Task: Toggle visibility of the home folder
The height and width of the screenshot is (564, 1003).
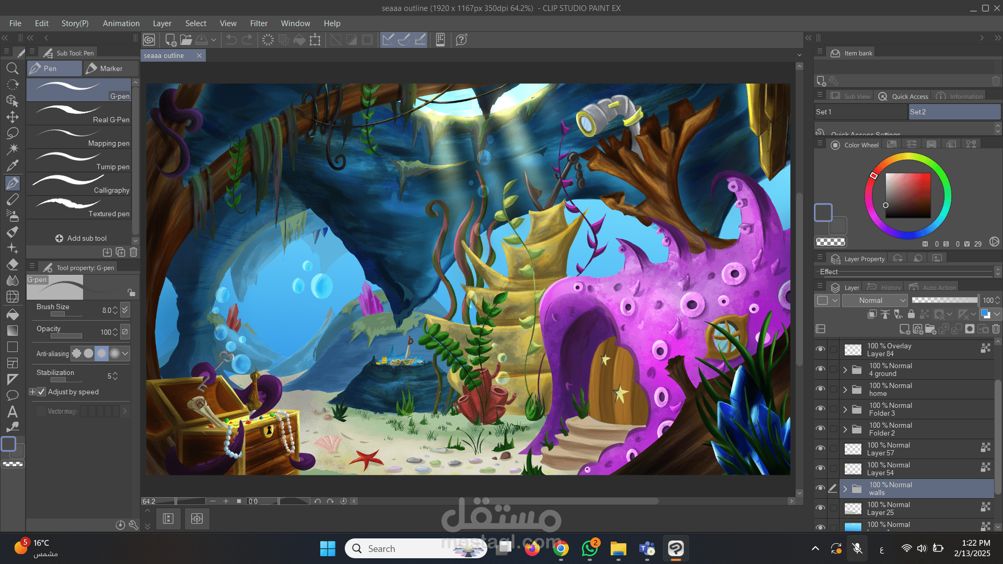Action: [x=821, y=389]
